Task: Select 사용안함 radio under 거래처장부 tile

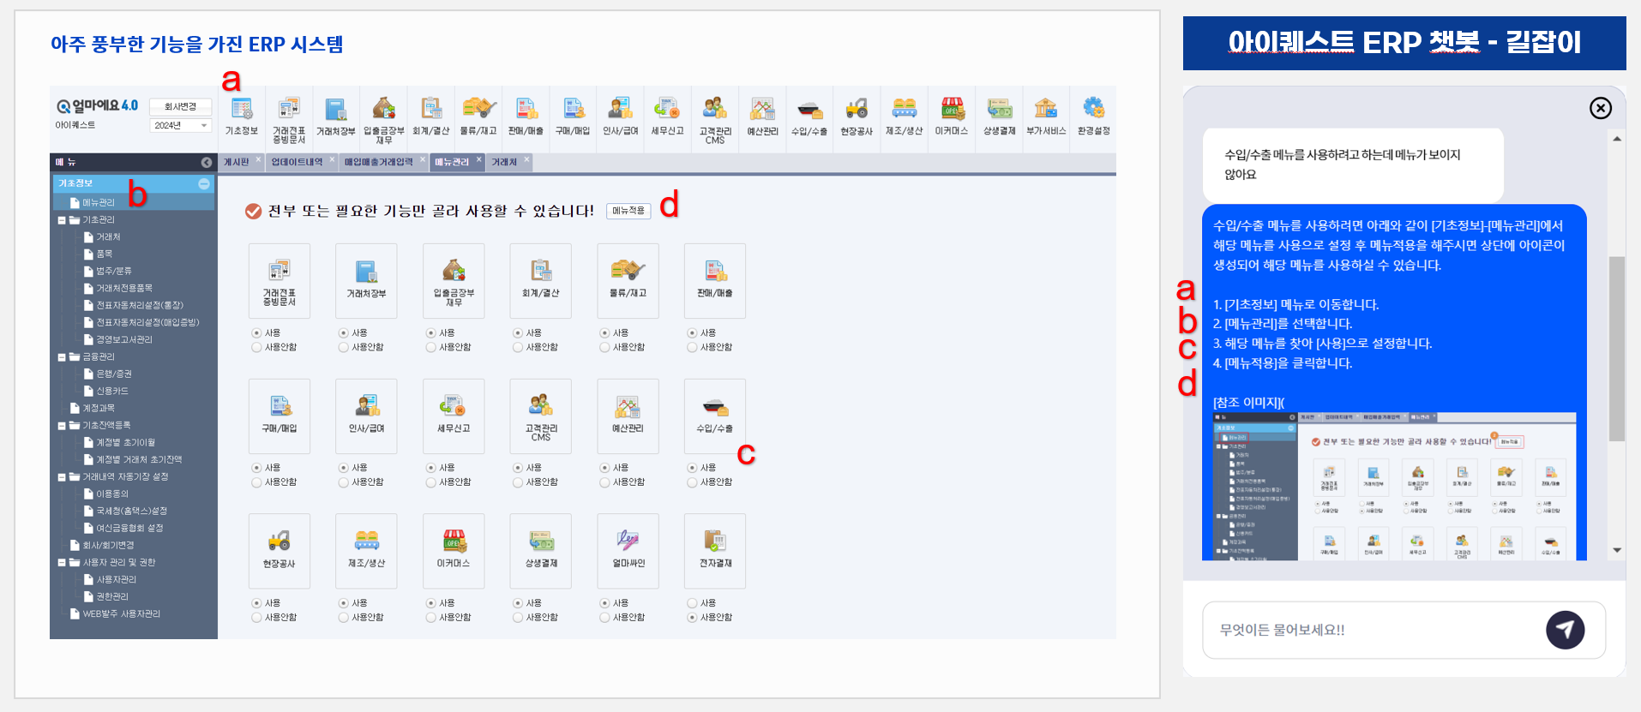Action: coord(344,348)
